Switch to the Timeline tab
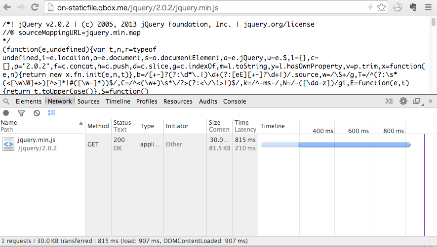The width and height of the screenshot is (437, 247). (118, 102)
